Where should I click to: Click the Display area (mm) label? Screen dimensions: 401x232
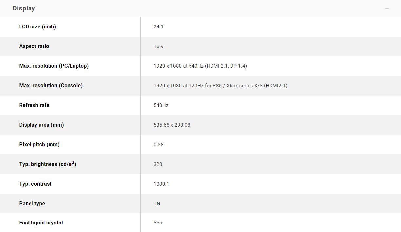[x=41, y=125]
